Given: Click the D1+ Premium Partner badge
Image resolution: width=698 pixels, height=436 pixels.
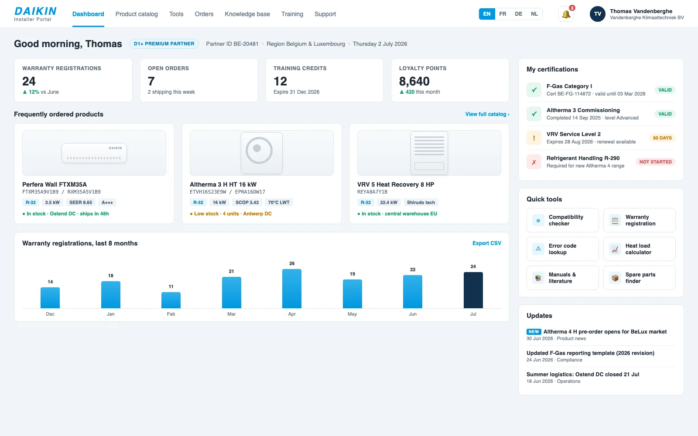Looking at the screenshot, I should tap(164, 44).
